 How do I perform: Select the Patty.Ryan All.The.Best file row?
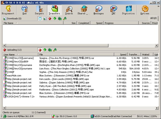(x=80, y=86)
